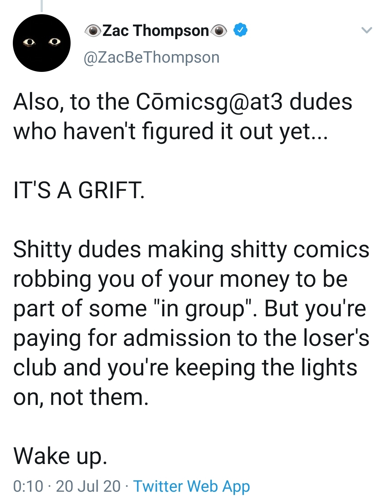Expand the tweet options chevron
385x496 pixels.
coord(367,30)
